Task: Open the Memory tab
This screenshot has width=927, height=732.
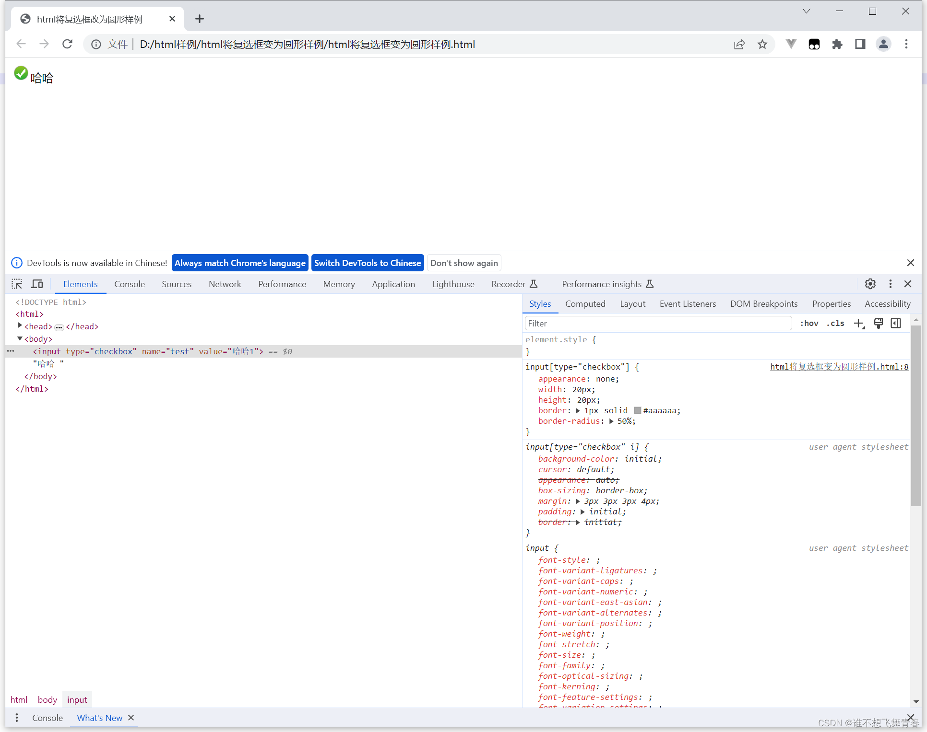Action: click(339, 284)
